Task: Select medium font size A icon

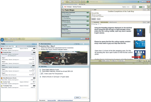Action: [146, 61]
